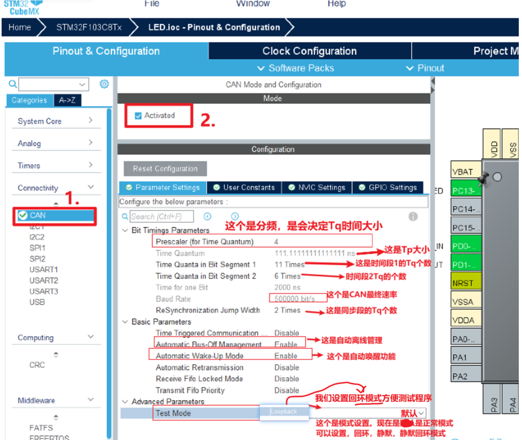Select FATFS middleware
The image size is (522, 440).
41,428
